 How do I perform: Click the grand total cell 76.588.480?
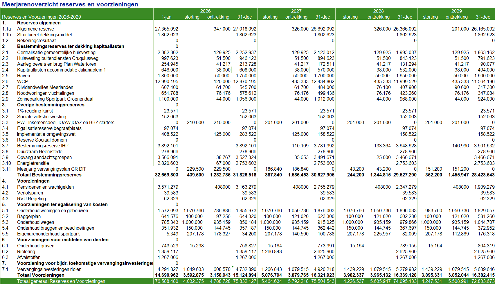coord(167,281)
